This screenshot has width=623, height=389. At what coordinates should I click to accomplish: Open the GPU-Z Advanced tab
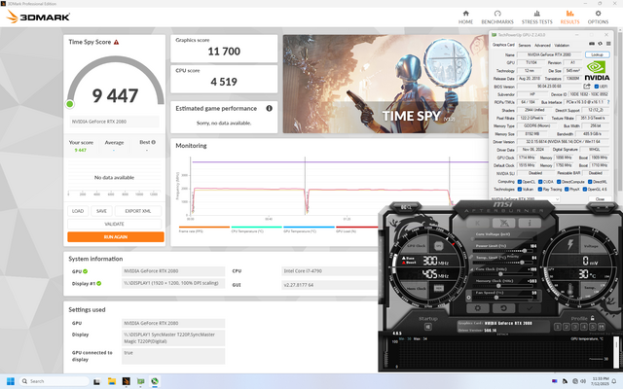(543, 45)
